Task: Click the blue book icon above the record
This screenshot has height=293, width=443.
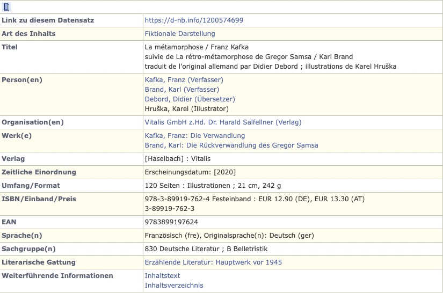Action: coord(7,7)
